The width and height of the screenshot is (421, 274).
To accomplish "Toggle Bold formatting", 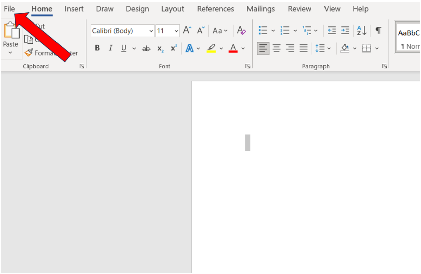I will point(97,48).
